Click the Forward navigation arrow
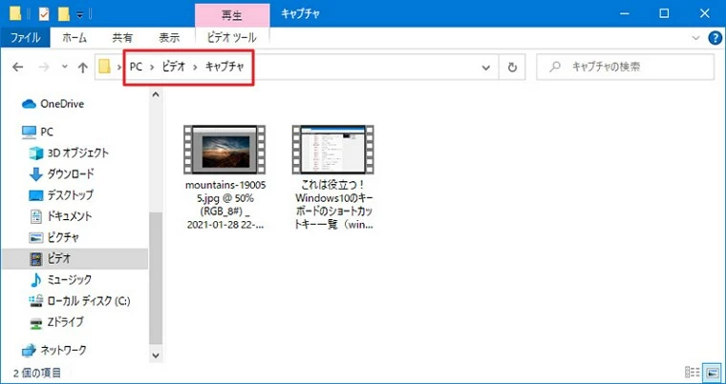 (44, 68)
